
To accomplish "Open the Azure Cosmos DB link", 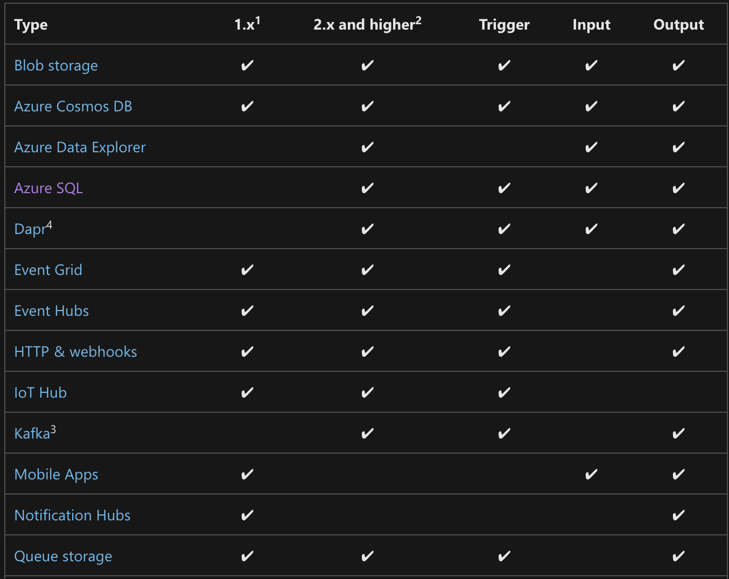I will (73, 107).
